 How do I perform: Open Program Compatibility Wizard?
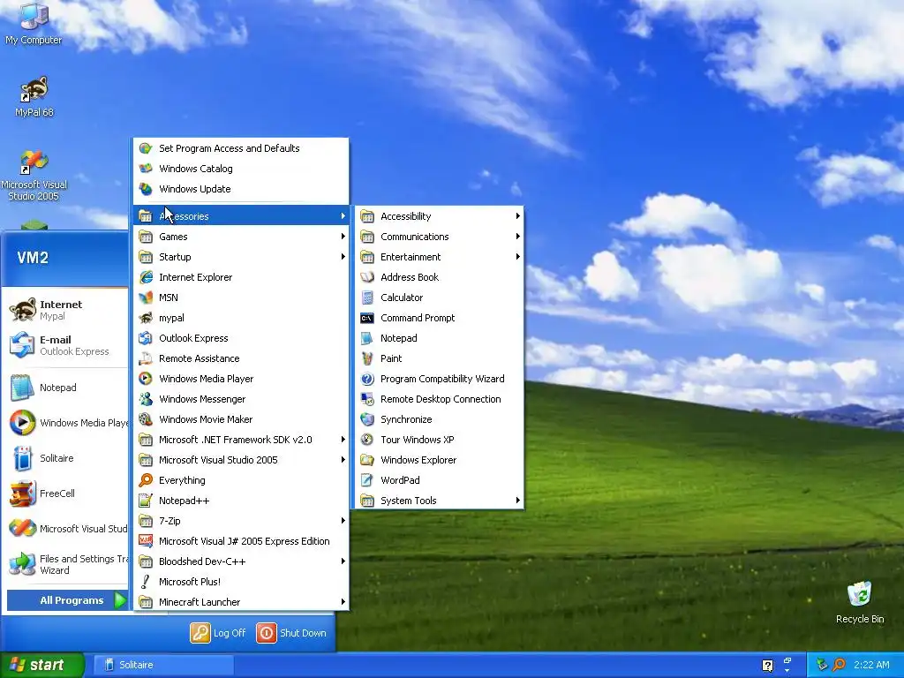point(439,379)
